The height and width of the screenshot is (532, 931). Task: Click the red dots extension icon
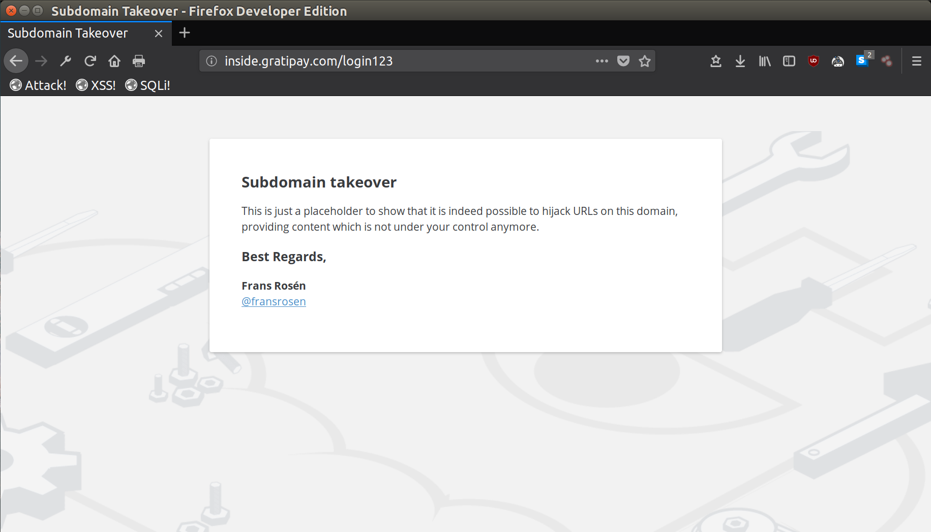pyautogui.click(x=887, y=61)
